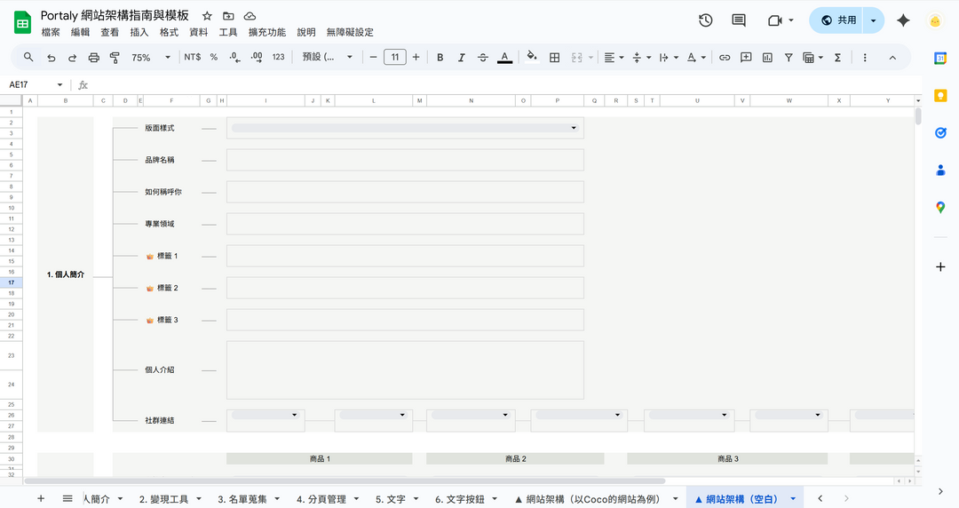
Task: Open the font family dropdown 預設
Action: coord(327,58)
